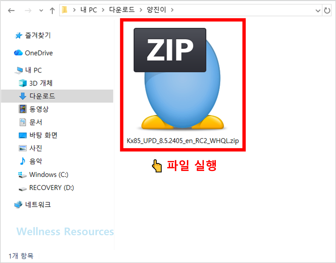The height and width of the screenshot is (263, 336).
Task: Click the 동영상 film icon
Action: tap(23, 109)
